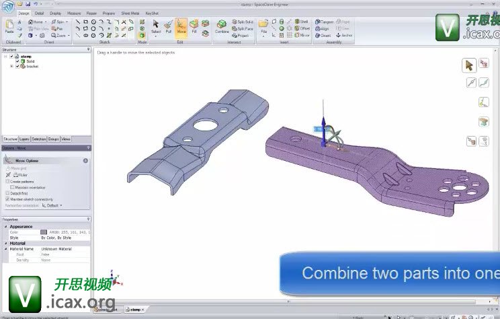Click the Split Solid tool
Viewport: 500px width, 319px height.
coord(243,22)
